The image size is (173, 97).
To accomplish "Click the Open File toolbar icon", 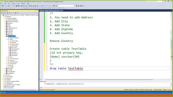I will pos(15,6).
